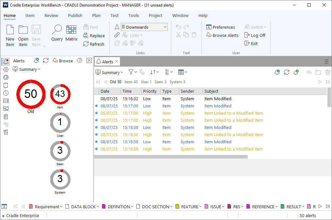Open the Tools ribbon tab
Viewport: 332px width, 220px height.
133,15
